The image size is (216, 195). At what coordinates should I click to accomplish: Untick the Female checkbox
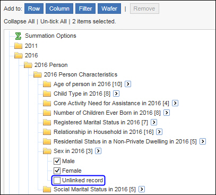57,171
